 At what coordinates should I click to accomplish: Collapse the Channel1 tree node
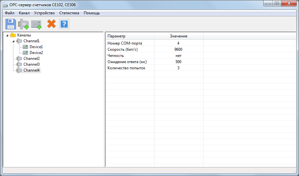click(13, 41)
